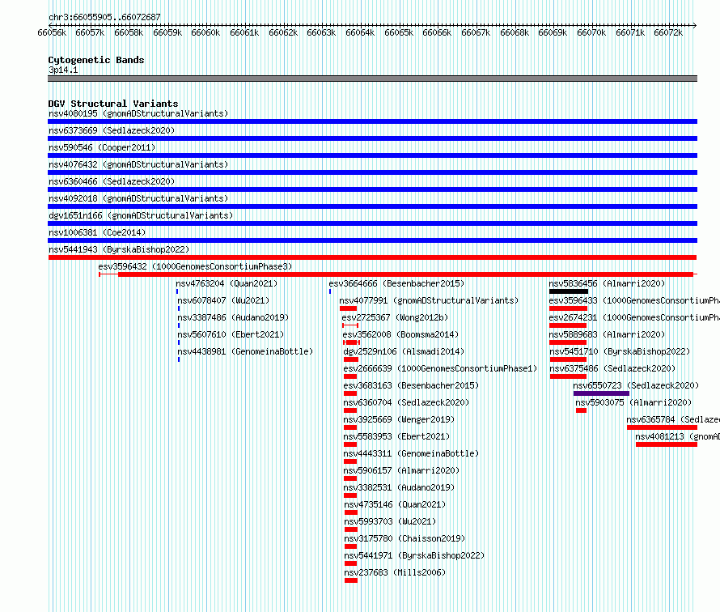The width and height of the screenshot is (720, 612).
Task: Click the red nsv237683 variant bar
Action: (x=351, y=580)
